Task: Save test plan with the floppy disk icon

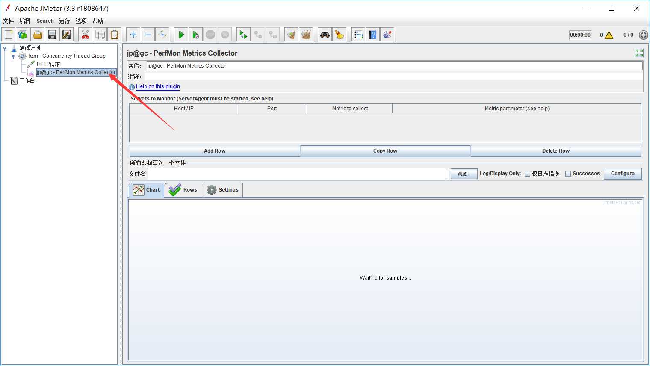Action: pyautogui.click(x=52, y=35)
